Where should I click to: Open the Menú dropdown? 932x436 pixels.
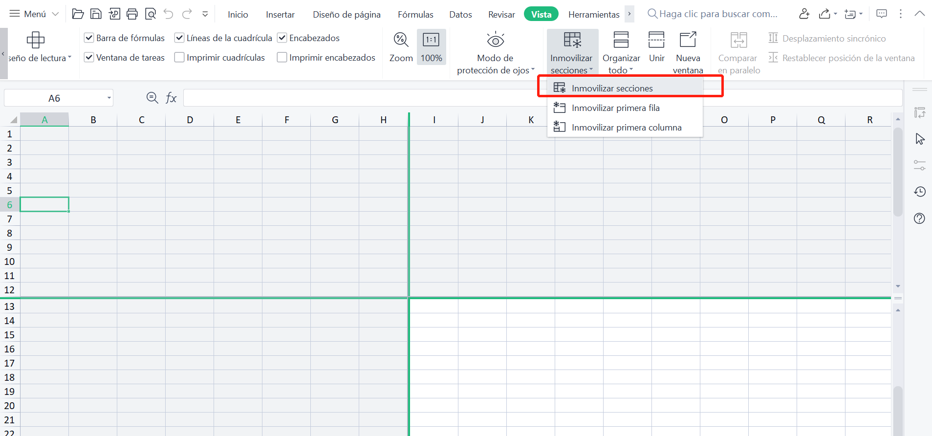[x=34, y=14]
